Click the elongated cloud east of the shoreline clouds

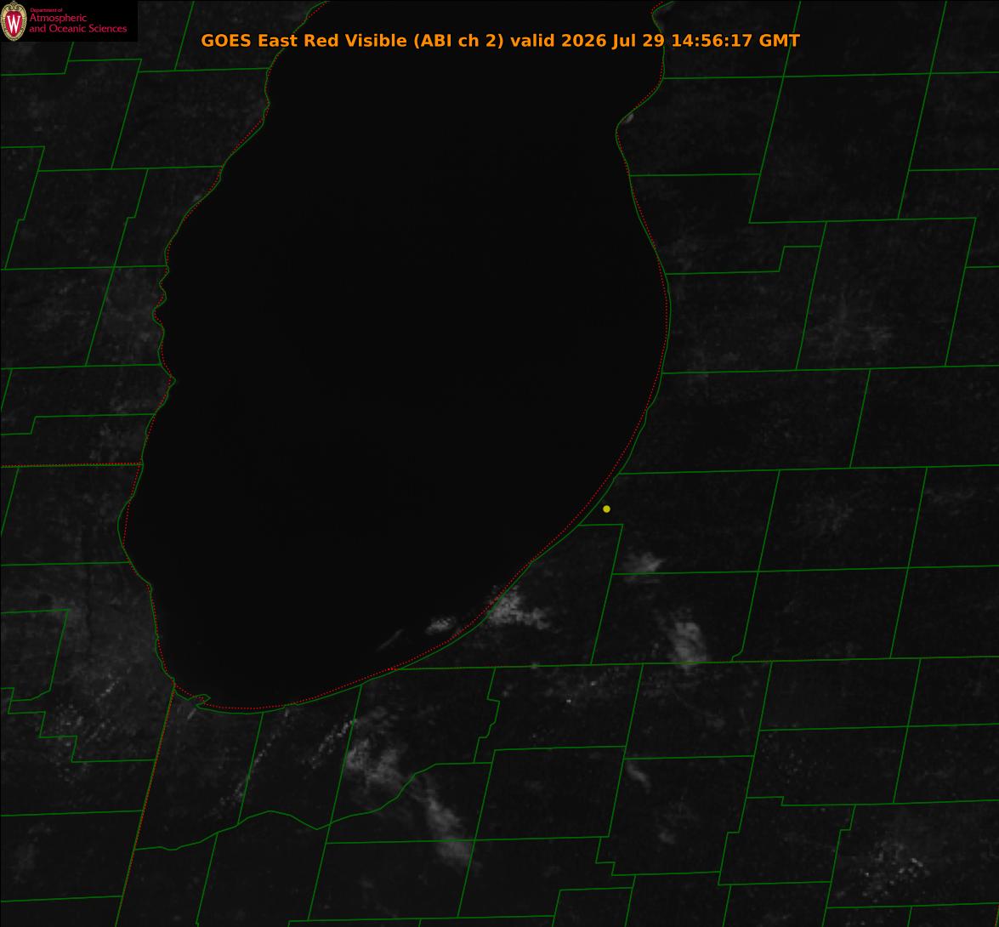pos(687,640)
